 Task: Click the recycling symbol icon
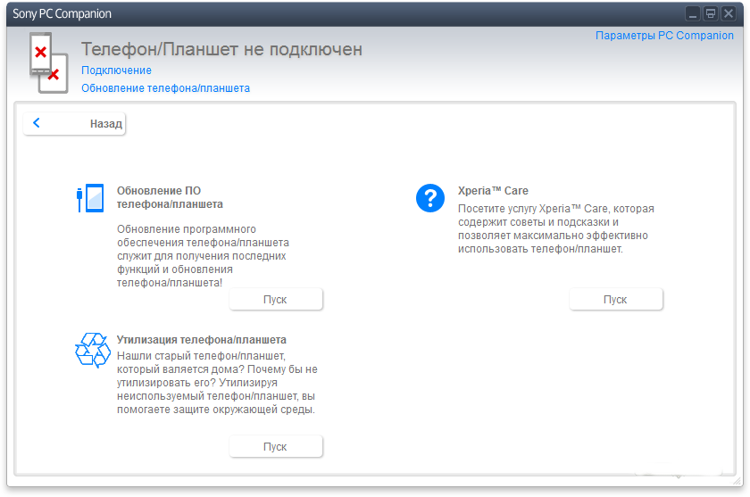pos(92,351)
